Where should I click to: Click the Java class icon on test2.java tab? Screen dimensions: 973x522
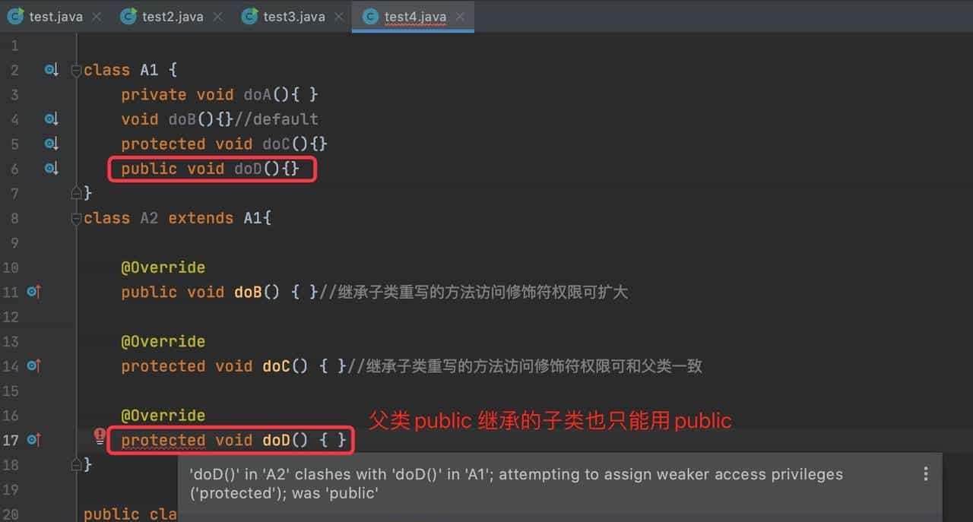(127, 16)
